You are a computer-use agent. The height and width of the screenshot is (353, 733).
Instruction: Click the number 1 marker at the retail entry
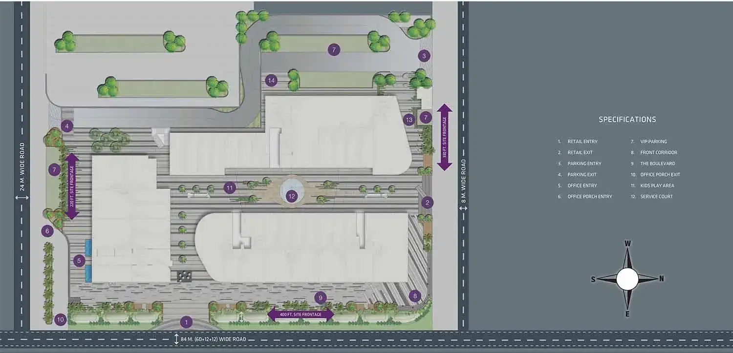[186, 322]
